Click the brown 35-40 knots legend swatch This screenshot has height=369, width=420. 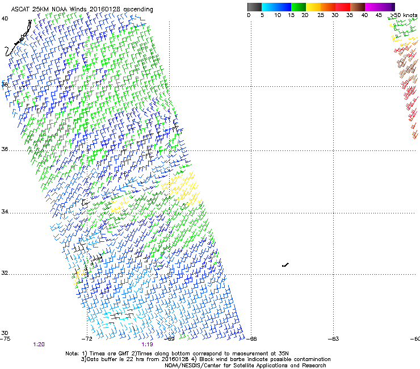point(358,7)
